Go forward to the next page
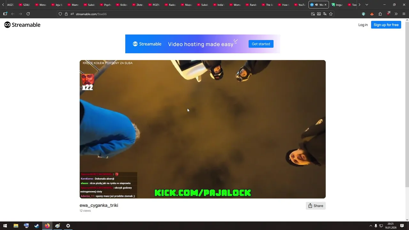This screenshot has width=409, height=230. click(x=20, y=14)
